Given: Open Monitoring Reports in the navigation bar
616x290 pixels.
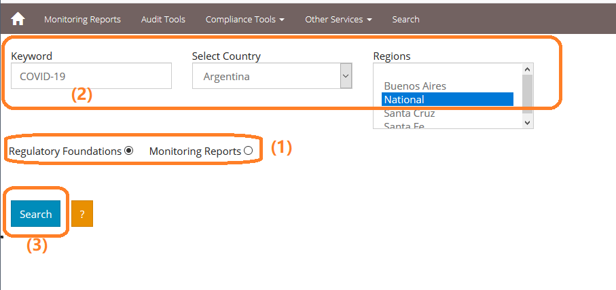Looking at the screenshot, I should pyautogui.click(x=82, y=19).
